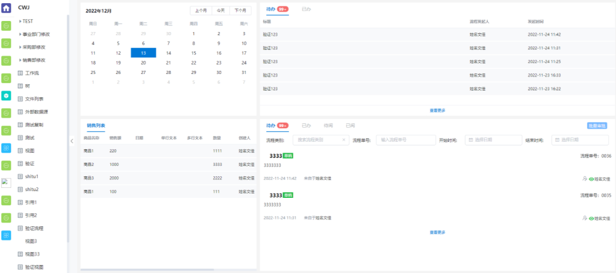Open the 流程类别 dropdown
The image size is (616, 273).
[317, 140]
